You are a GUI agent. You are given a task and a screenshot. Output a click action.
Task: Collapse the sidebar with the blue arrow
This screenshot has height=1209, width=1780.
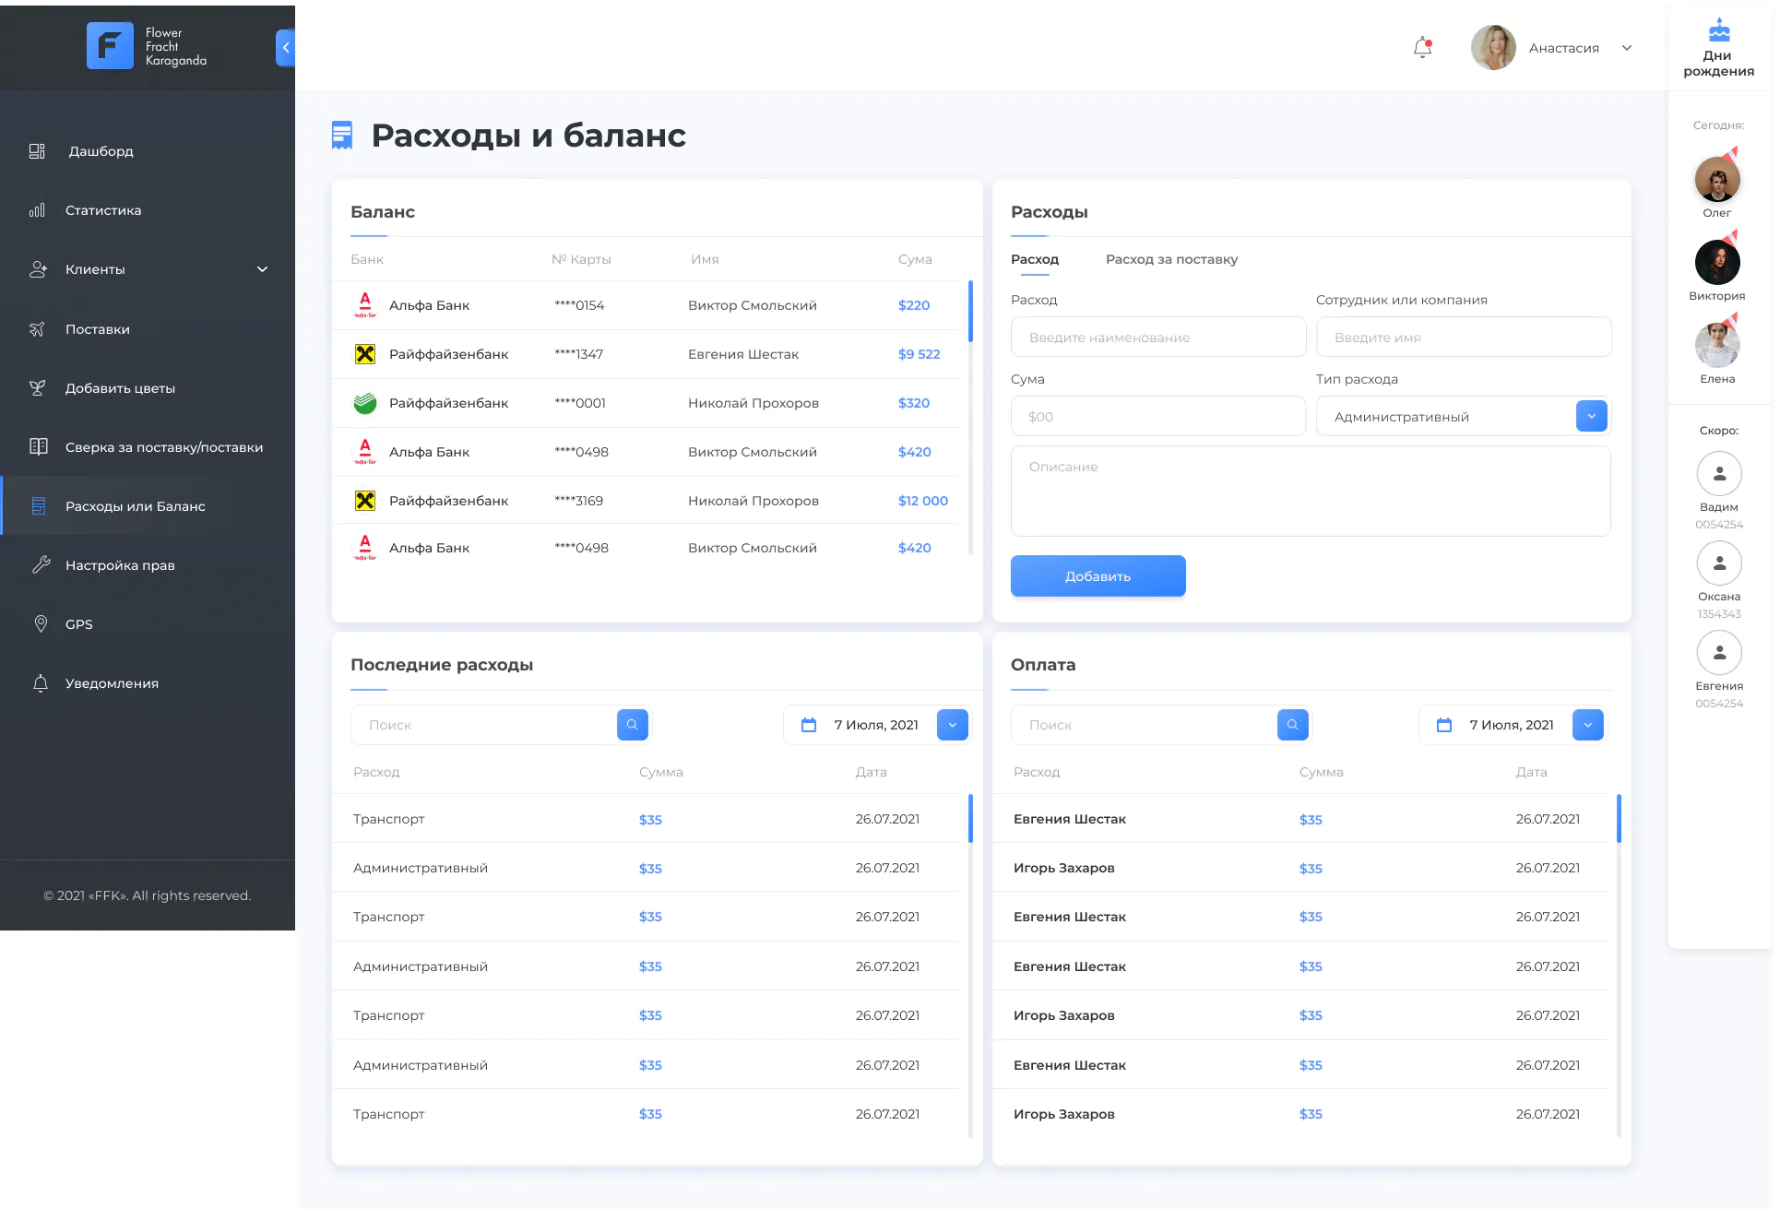pos(286,48)
